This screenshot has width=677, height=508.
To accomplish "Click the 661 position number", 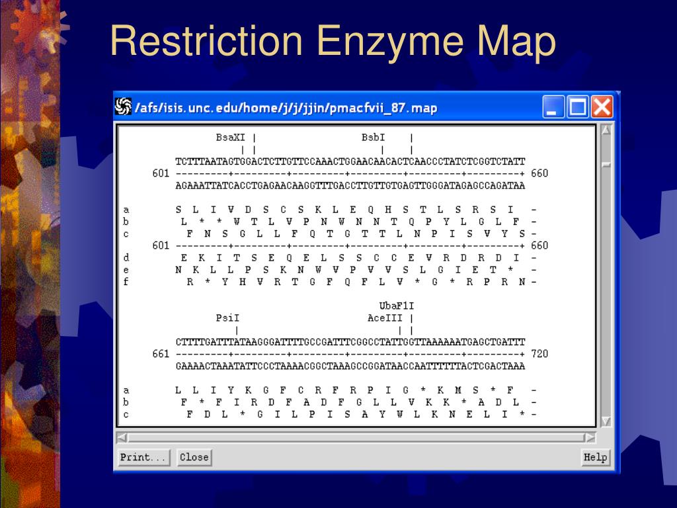I will pos(161,355).
